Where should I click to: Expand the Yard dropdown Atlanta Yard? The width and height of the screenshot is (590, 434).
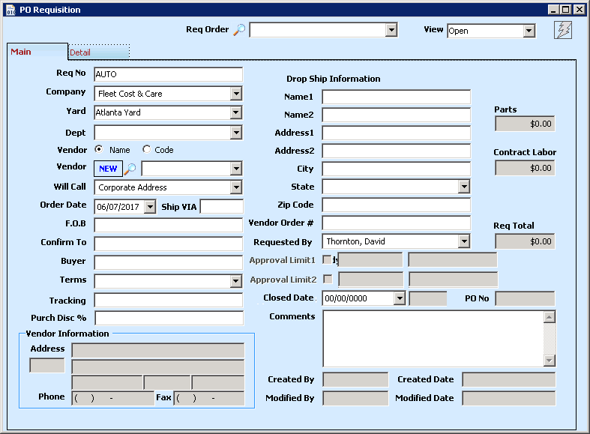[236, 112]
